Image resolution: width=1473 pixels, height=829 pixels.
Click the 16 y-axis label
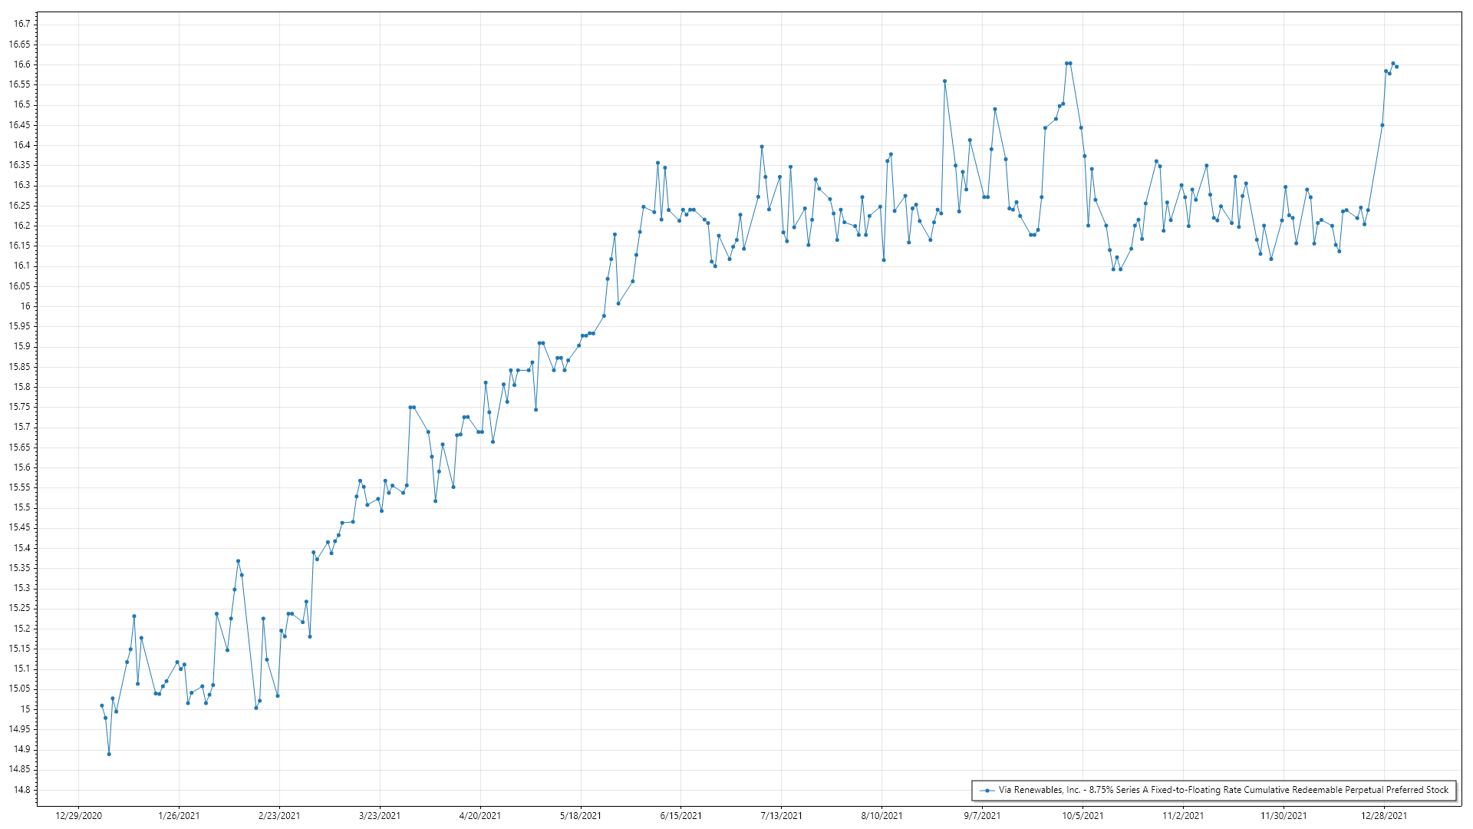[25, 306]
